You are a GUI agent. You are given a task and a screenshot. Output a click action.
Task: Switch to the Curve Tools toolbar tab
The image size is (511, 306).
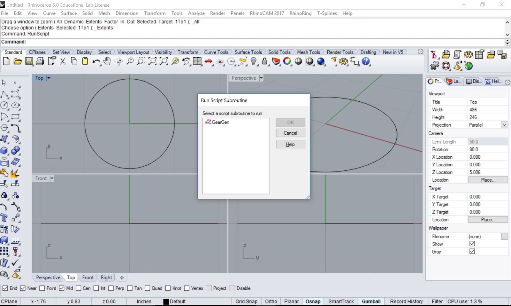coord(216,52)
